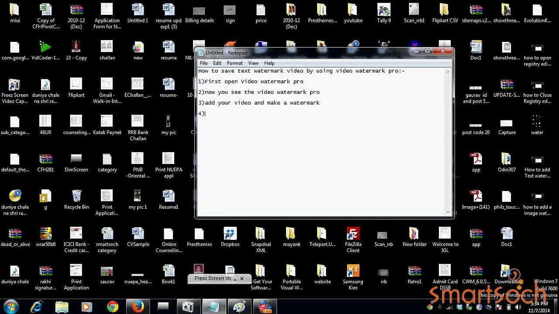This screenshot has width=559, height=314.
Task: Select the smartsoch category desktop icon
Action: click(107, 240)
